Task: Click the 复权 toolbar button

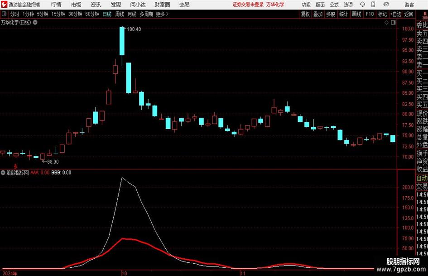Action: click(x=305, y=14)
